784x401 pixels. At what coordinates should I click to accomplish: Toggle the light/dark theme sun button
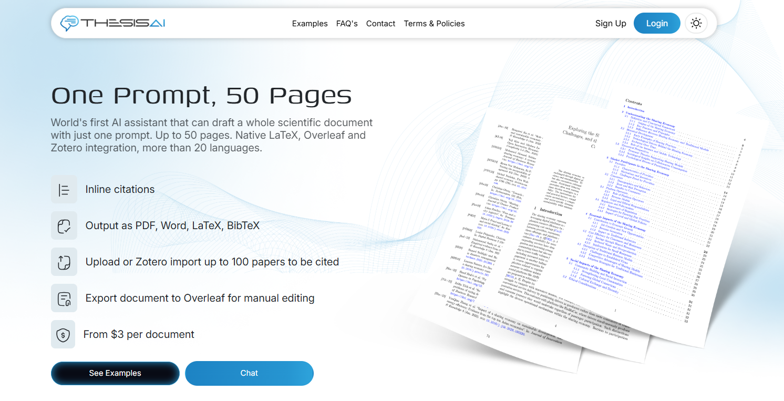point(696,24)
